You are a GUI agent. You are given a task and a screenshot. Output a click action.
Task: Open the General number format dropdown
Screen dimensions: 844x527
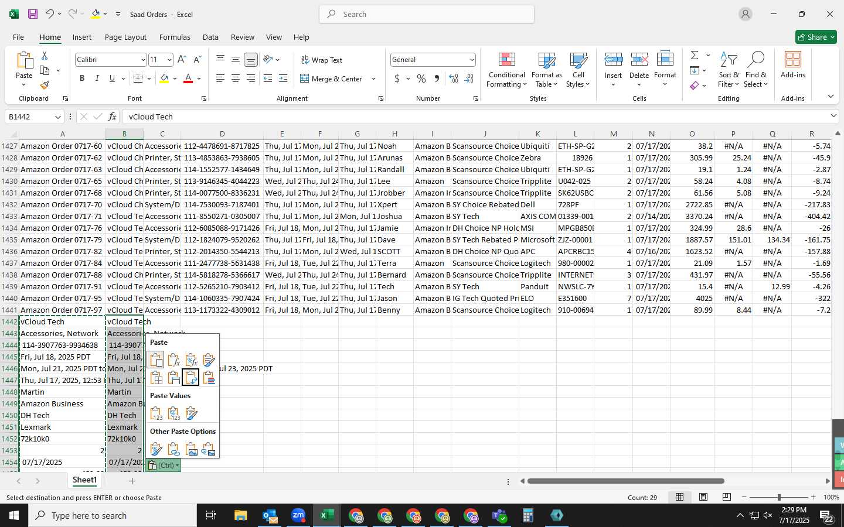click(471, 60)
